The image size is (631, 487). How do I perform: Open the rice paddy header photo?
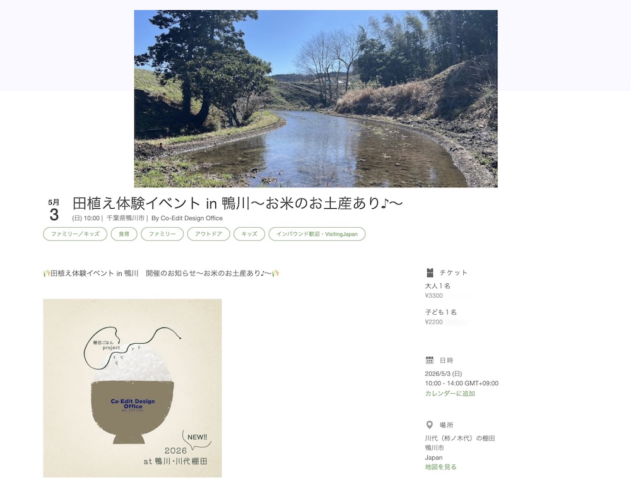pos(316,98)
